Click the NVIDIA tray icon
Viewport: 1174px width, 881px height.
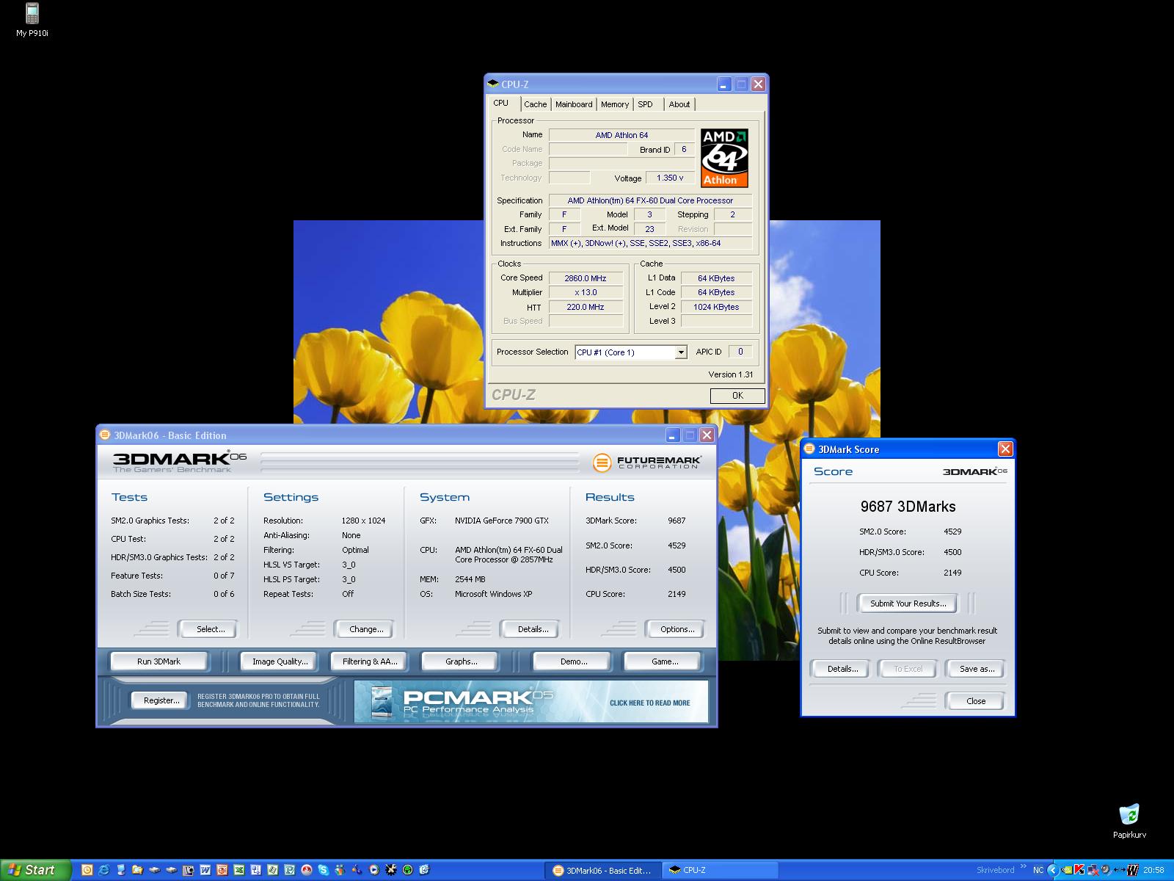[1067, 870]
